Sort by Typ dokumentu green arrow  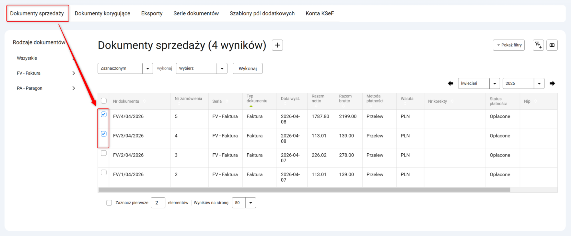(x=251, y=106)
